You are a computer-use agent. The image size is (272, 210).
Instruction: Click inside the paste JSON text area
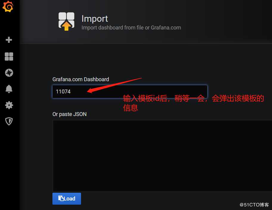(162, 156)
